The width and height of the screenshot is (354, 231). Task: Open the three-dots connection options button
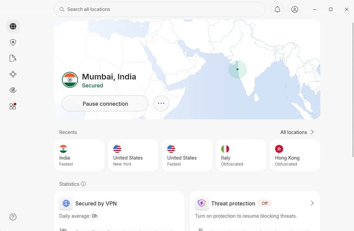pyautogui.click(x=161, y=103)
